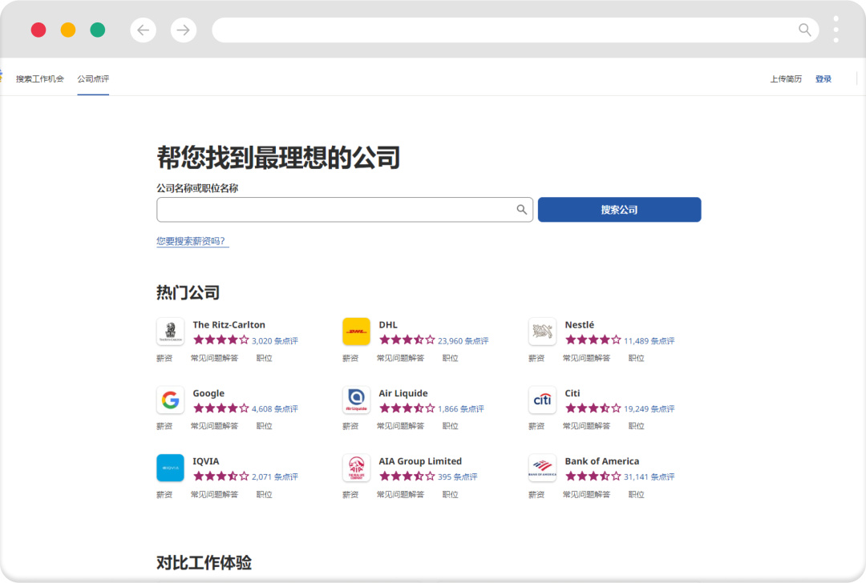Open the browser three-dot menu
The image size is (866, 583).
(836, 30)
